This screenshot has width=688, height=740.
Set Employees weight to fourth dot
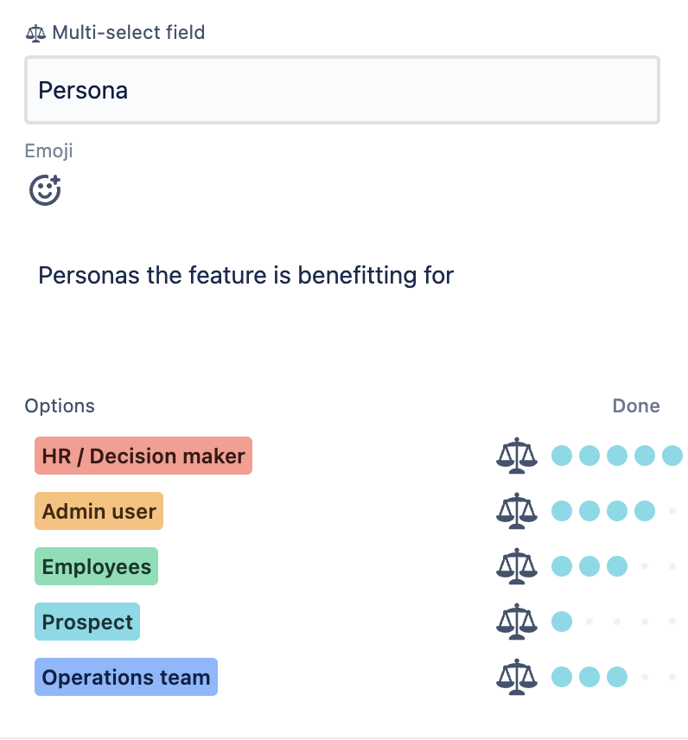coord(644,566)
